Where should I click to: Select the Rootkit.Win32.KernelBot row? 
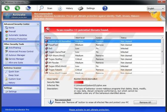tap(103, 41)
